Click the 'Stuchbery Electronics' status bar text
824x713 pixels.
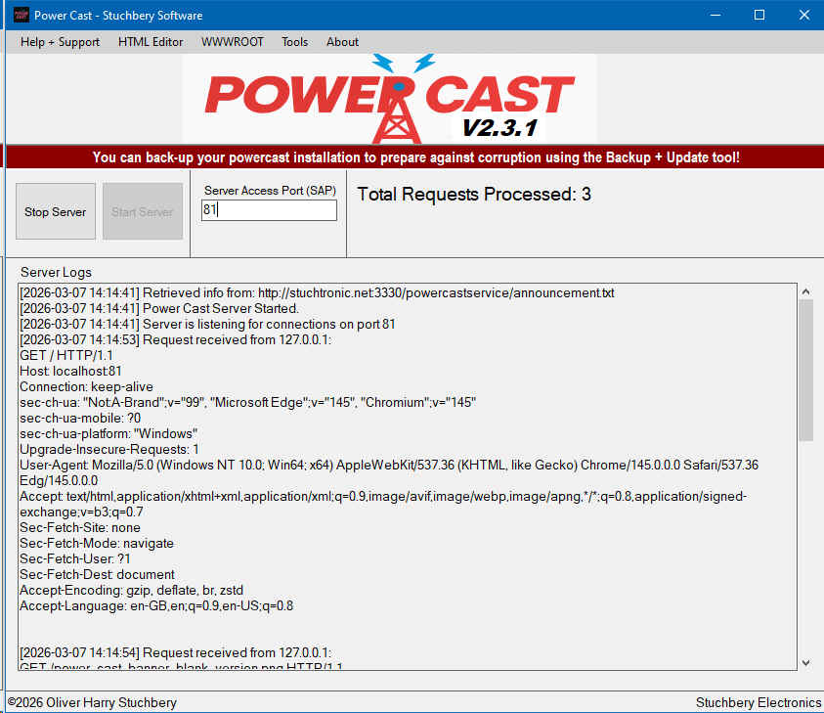(x=759, y=702)
